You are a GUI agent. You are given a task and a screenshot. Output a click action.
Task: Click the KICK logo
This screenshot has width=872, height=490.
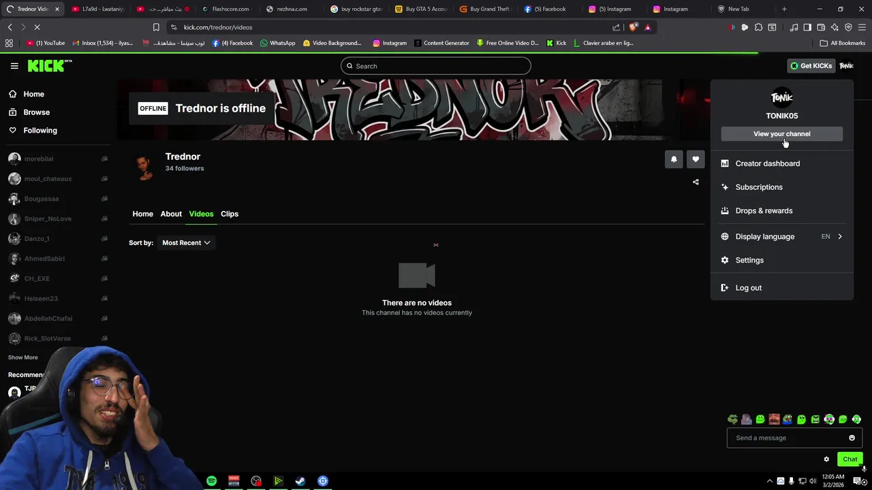pos(50,66)
